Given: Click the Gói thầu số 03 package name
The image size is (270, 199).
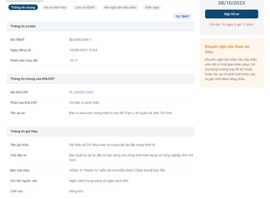Looking at the screenshot, I should (112, 145).
